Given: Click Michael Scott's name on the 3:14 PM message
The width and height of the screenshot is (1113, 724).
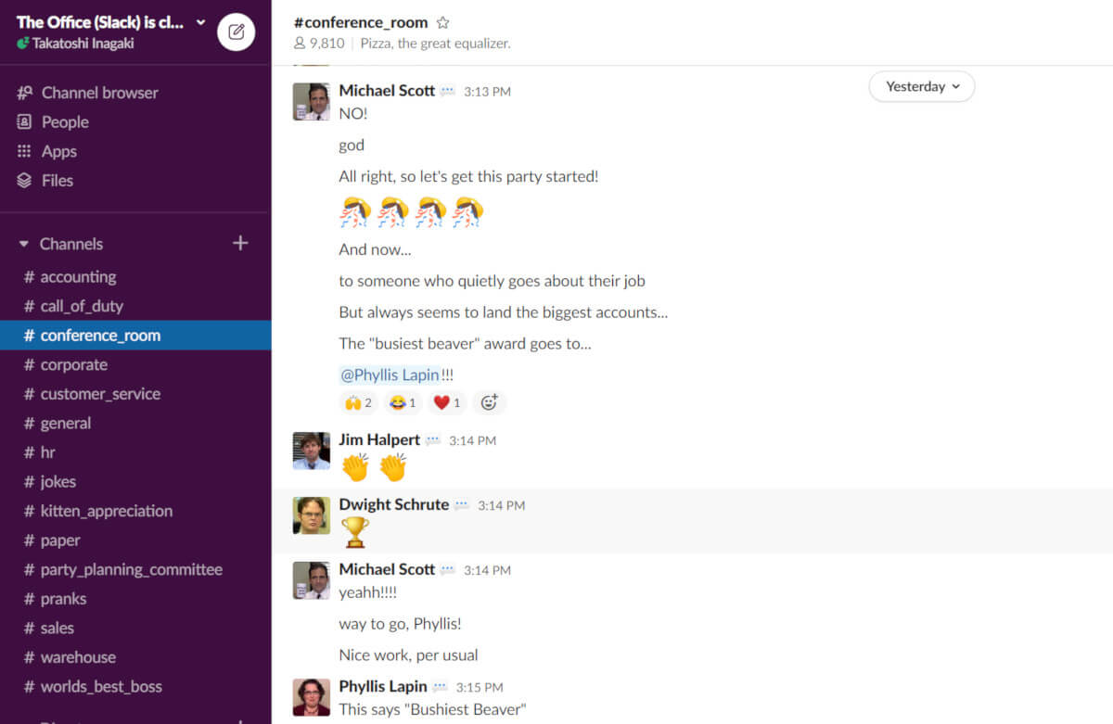Looking at the screenshot, I should (387, 569).
